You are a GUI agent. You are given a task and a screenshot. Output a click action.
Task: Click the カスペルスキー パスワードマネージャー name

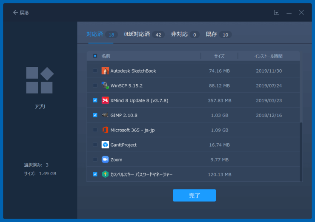pyautogui.click(x=141, y=174)
